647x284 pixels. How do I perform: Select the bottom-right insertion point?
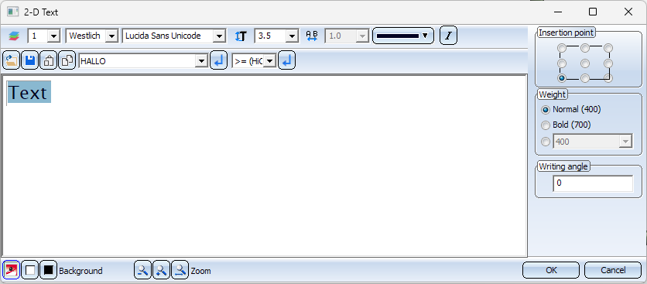(608, 78)
